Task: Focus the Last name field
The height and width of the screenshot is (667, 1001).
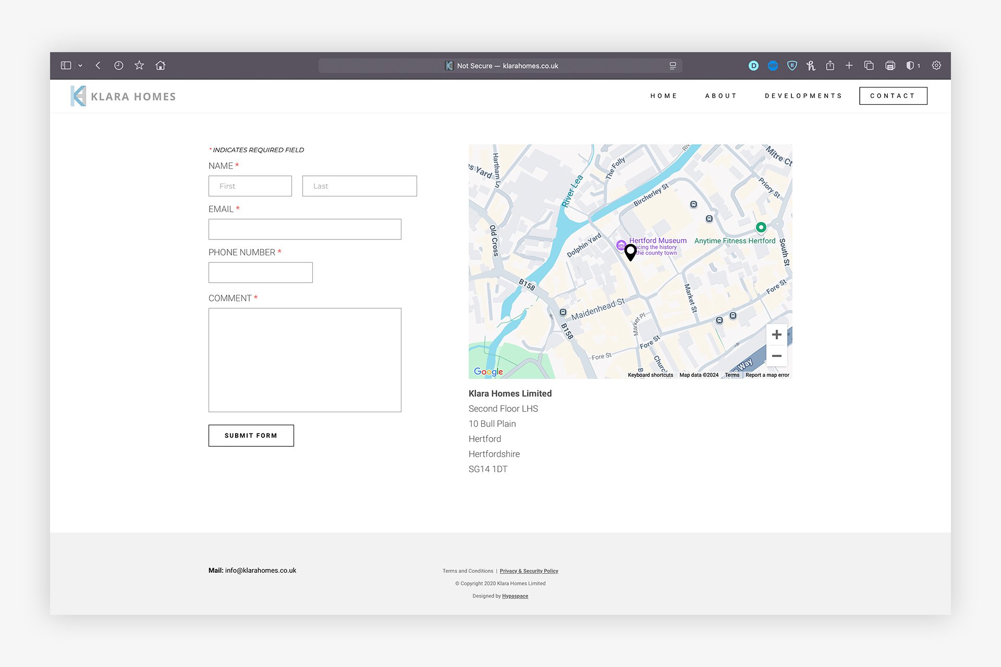Action: coord(360,186)
